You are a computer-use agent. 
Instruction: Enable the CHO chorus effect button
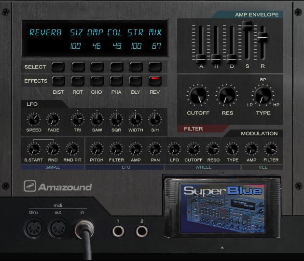coord(97,81)
